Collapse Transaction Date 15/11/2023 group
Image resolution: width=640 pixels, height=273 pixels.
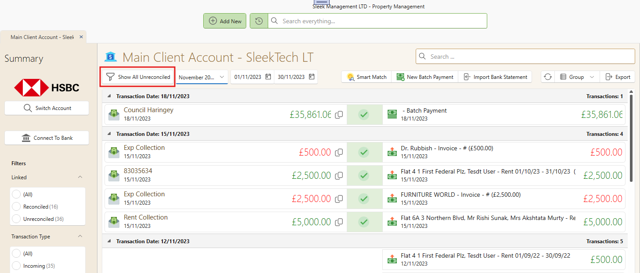(x=110, y=134)
